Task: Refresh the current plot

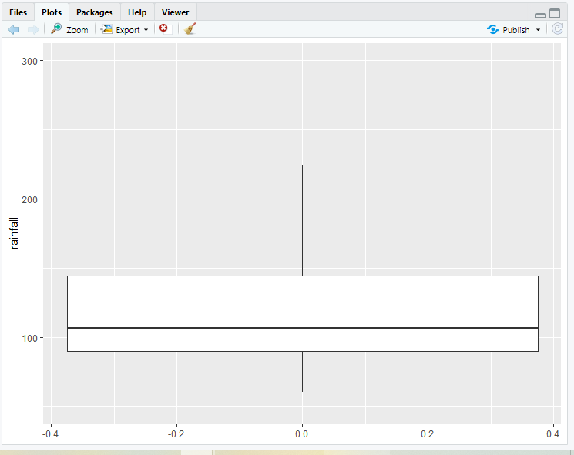Action: (x=557, y=29)
